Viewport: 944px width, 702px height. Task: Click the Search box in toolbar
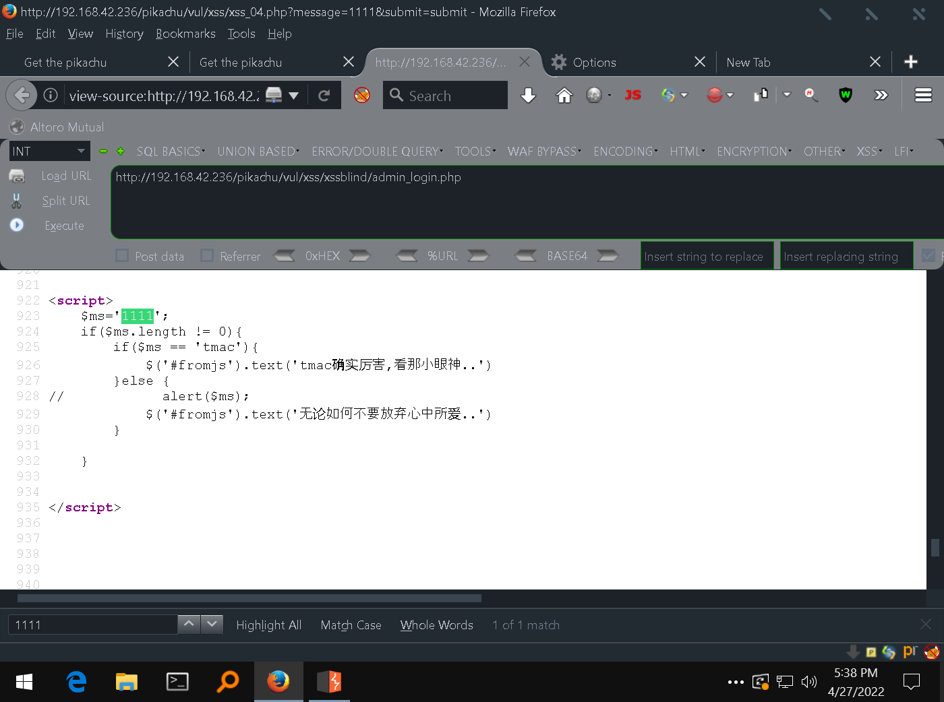tap(445, 95)
